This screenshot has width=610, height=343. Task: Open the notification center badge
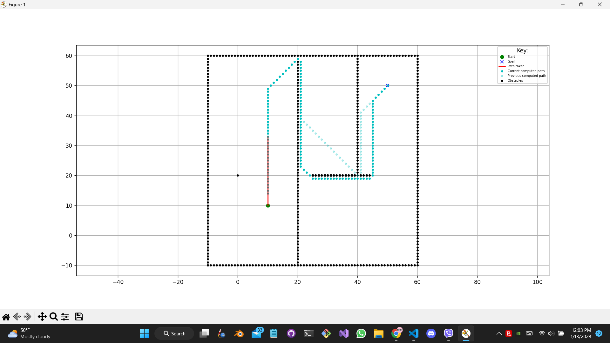coord(599,333)
